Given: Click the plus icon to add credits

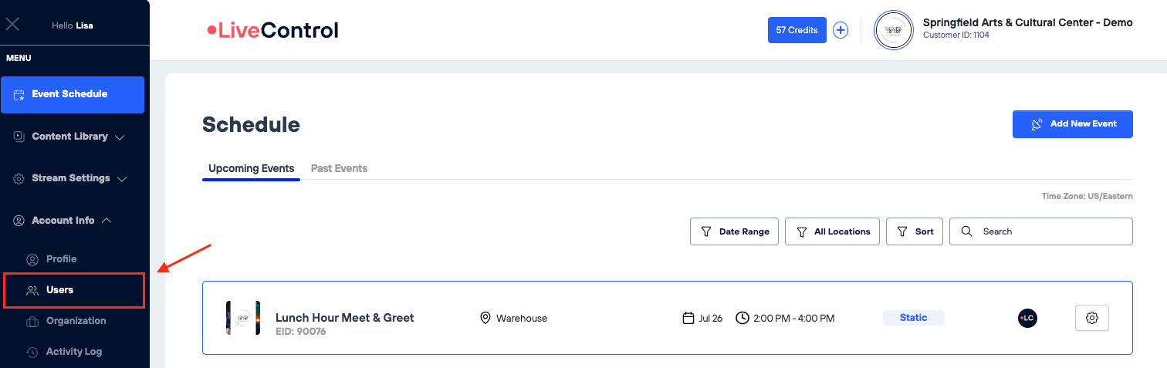Looking at the screenshot, I should (x=841, y=30).
